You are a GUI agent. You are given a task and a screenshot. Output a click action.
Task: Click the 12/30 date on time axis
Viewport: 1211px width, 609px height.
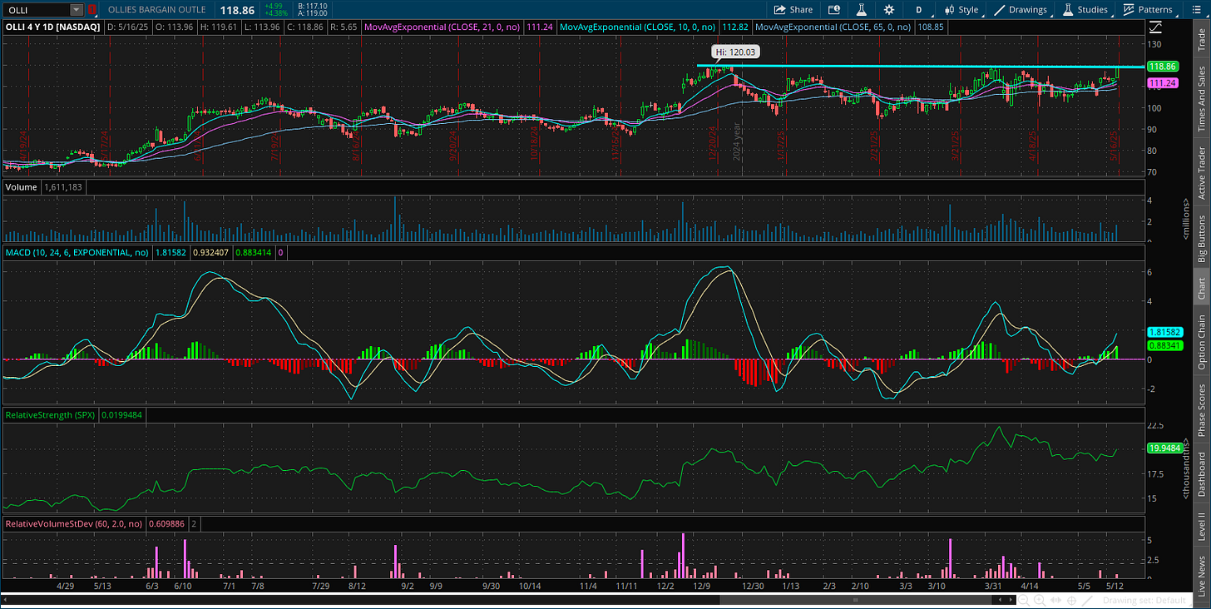point(753,586)
